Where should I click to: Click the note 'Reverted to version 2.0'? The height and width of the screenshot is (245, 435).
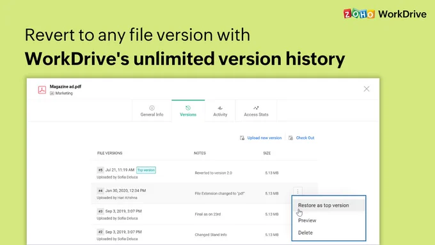213,173
